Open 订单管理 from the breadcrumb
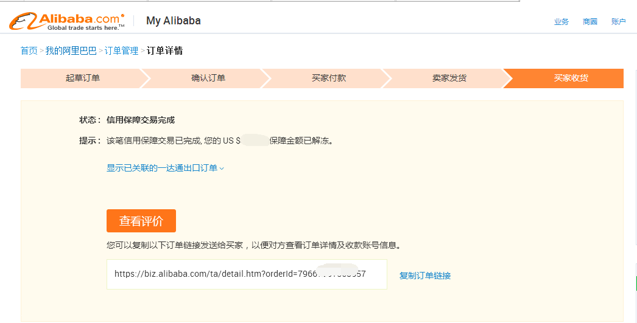Image resolution: width=637 pixels, height=323 pixels. pos(121,51)
